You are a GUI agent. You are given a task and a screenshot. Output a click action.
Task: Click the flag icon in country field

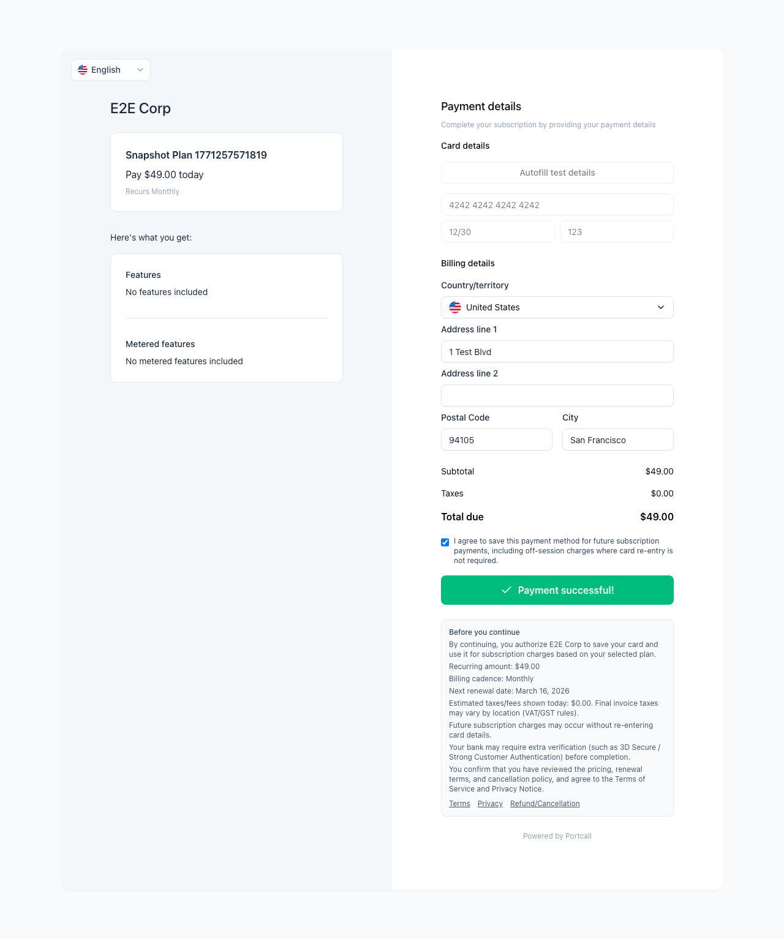[455, 307]
